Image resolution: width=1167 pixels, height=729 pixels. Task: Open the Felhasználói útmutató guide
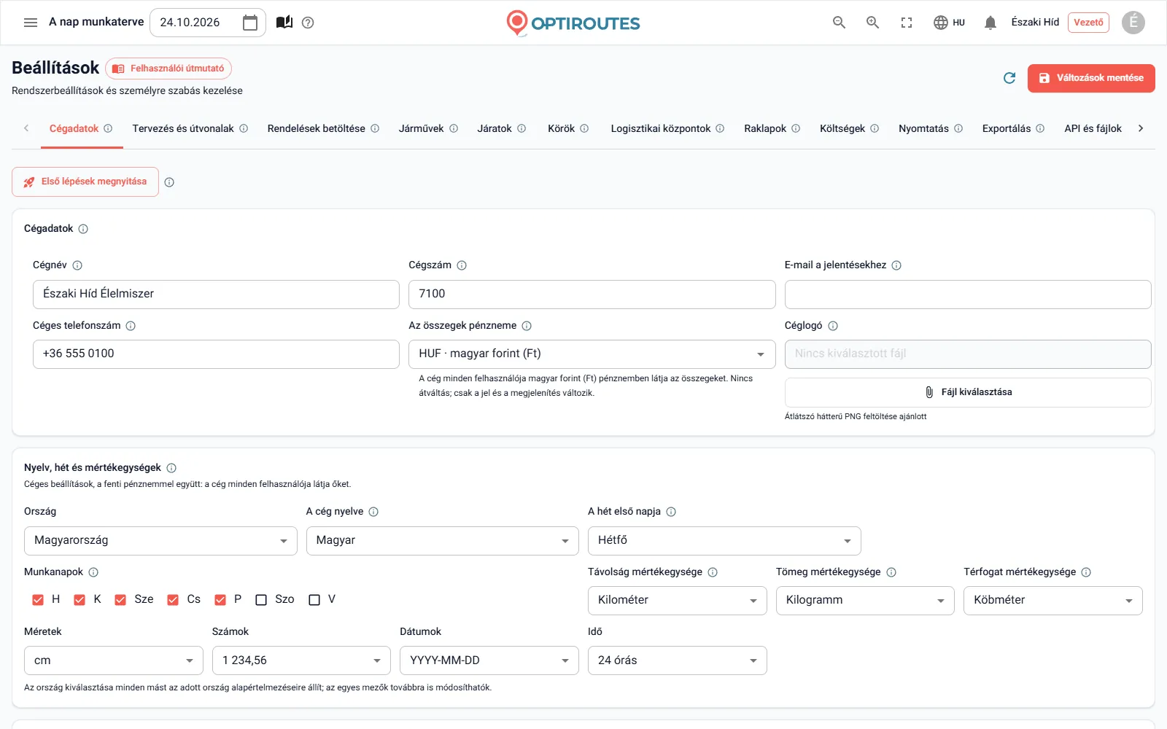(x=168, y=69)
